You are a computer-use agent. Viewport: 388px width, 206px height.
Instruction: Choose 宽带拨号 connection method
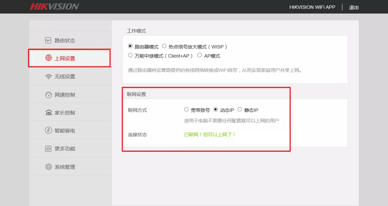186,109
